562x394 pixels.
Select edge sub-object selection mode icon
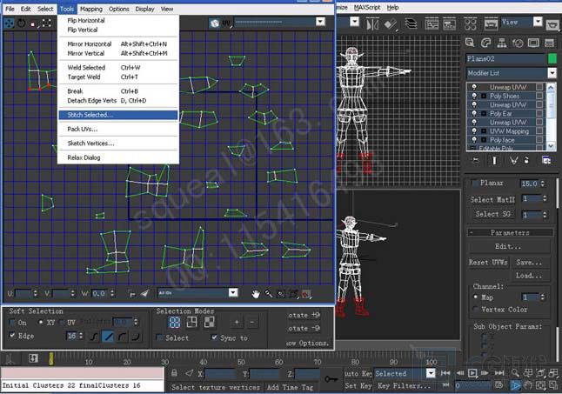pos(191,323)
